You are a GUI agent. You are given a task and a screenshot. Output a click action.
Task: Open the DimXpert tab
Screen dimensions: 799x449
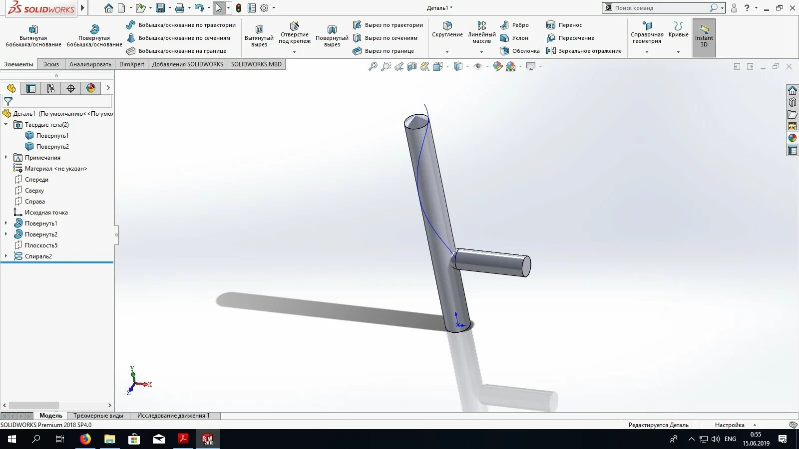131,64
